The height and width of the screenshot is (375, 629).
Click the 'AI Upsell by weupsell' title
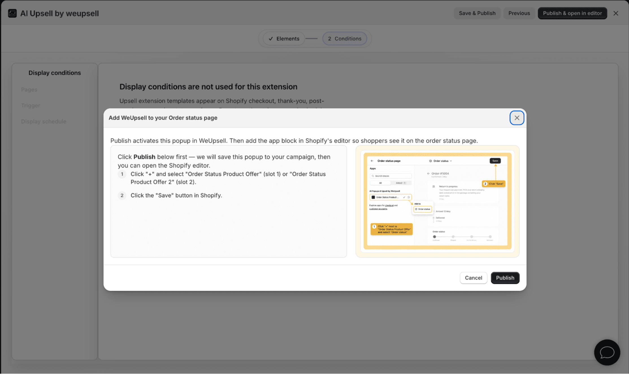tap(60, 13)
